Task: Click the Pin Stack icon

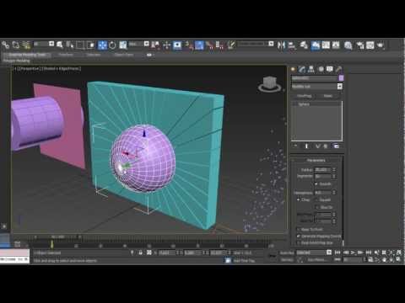Action: 295,146
